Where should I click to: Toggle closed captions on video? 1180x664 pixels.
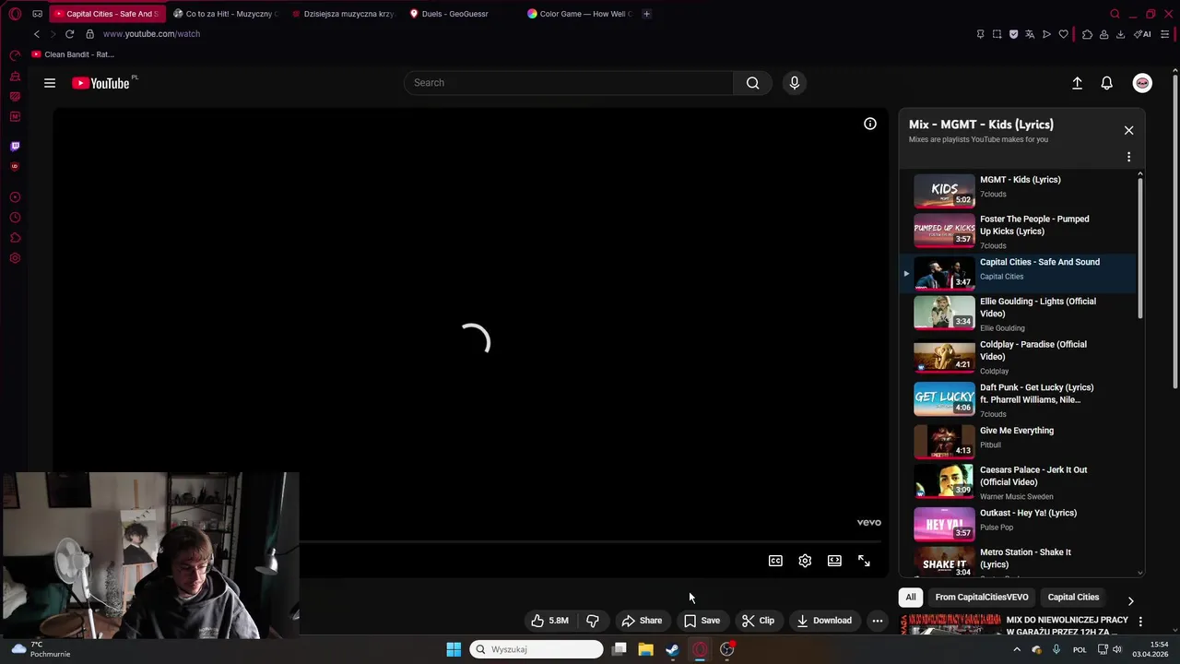[775, 561]
